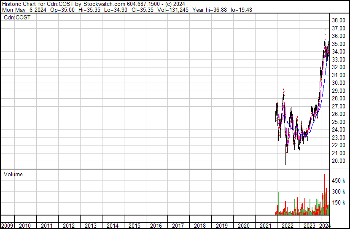Click the 20.00 price axis label

pyautogui.click(x=339, y=161)
